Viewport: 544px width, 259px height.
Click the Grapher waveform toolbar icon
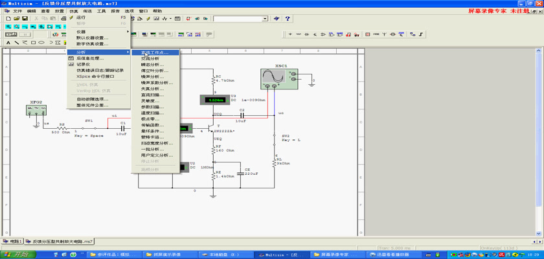point(164,18)
